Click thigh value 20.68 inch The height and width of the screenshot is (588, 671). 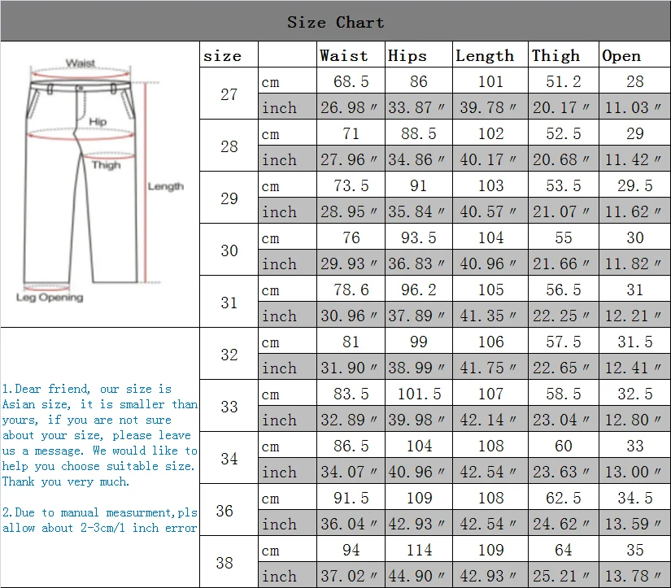tap(561, 159)
